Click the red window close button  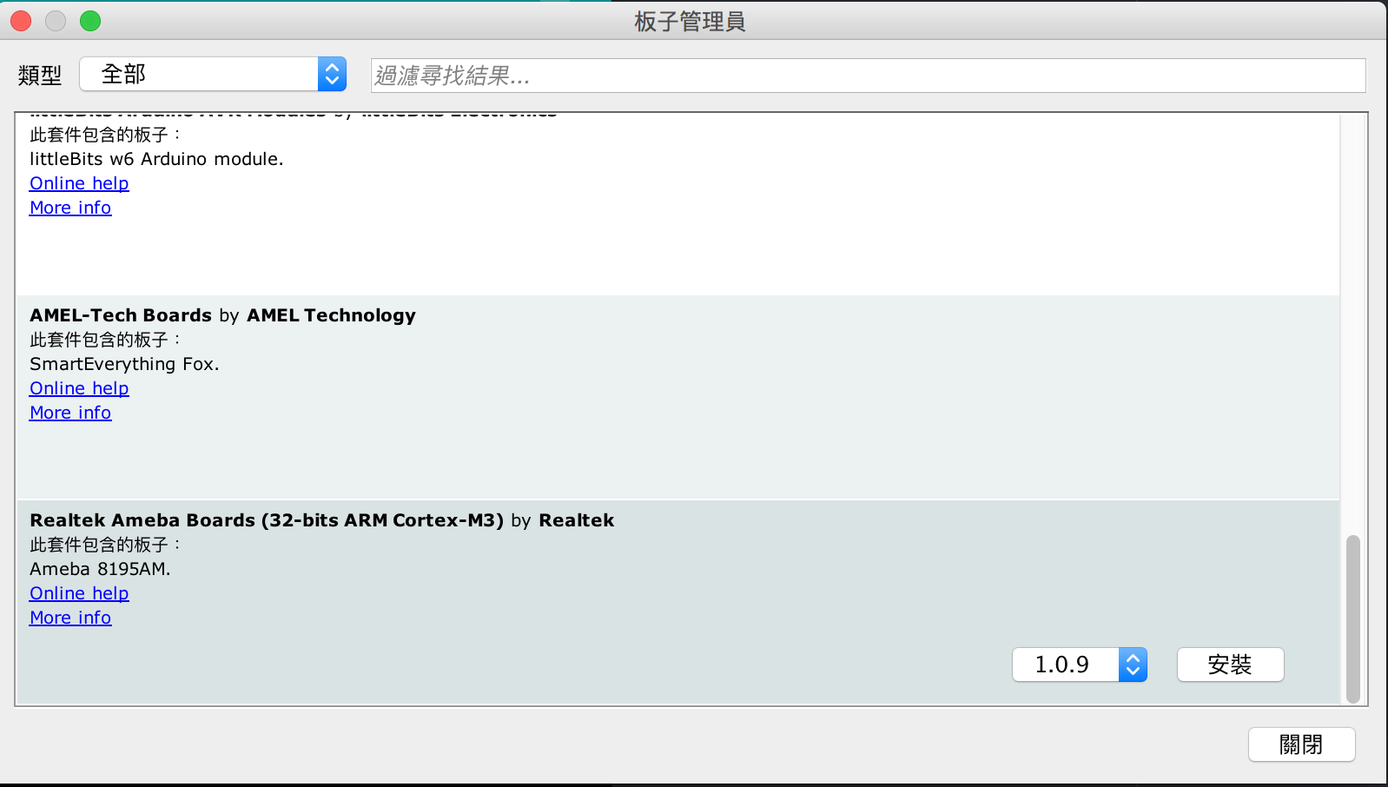(21, 21)
